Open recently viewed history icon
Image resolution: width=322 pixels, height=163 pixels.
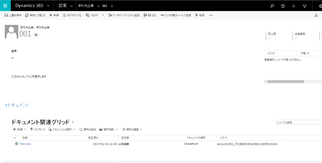point(283,6)
